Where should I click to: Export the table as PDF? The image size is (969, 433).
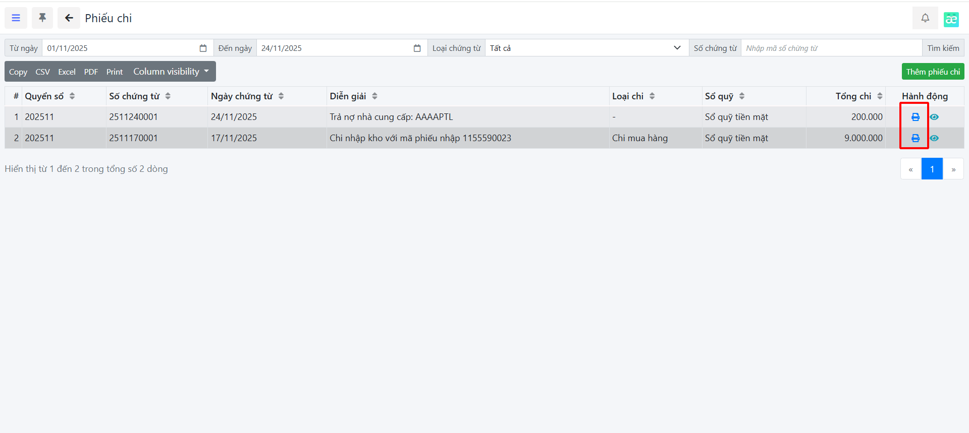(91, 72)
